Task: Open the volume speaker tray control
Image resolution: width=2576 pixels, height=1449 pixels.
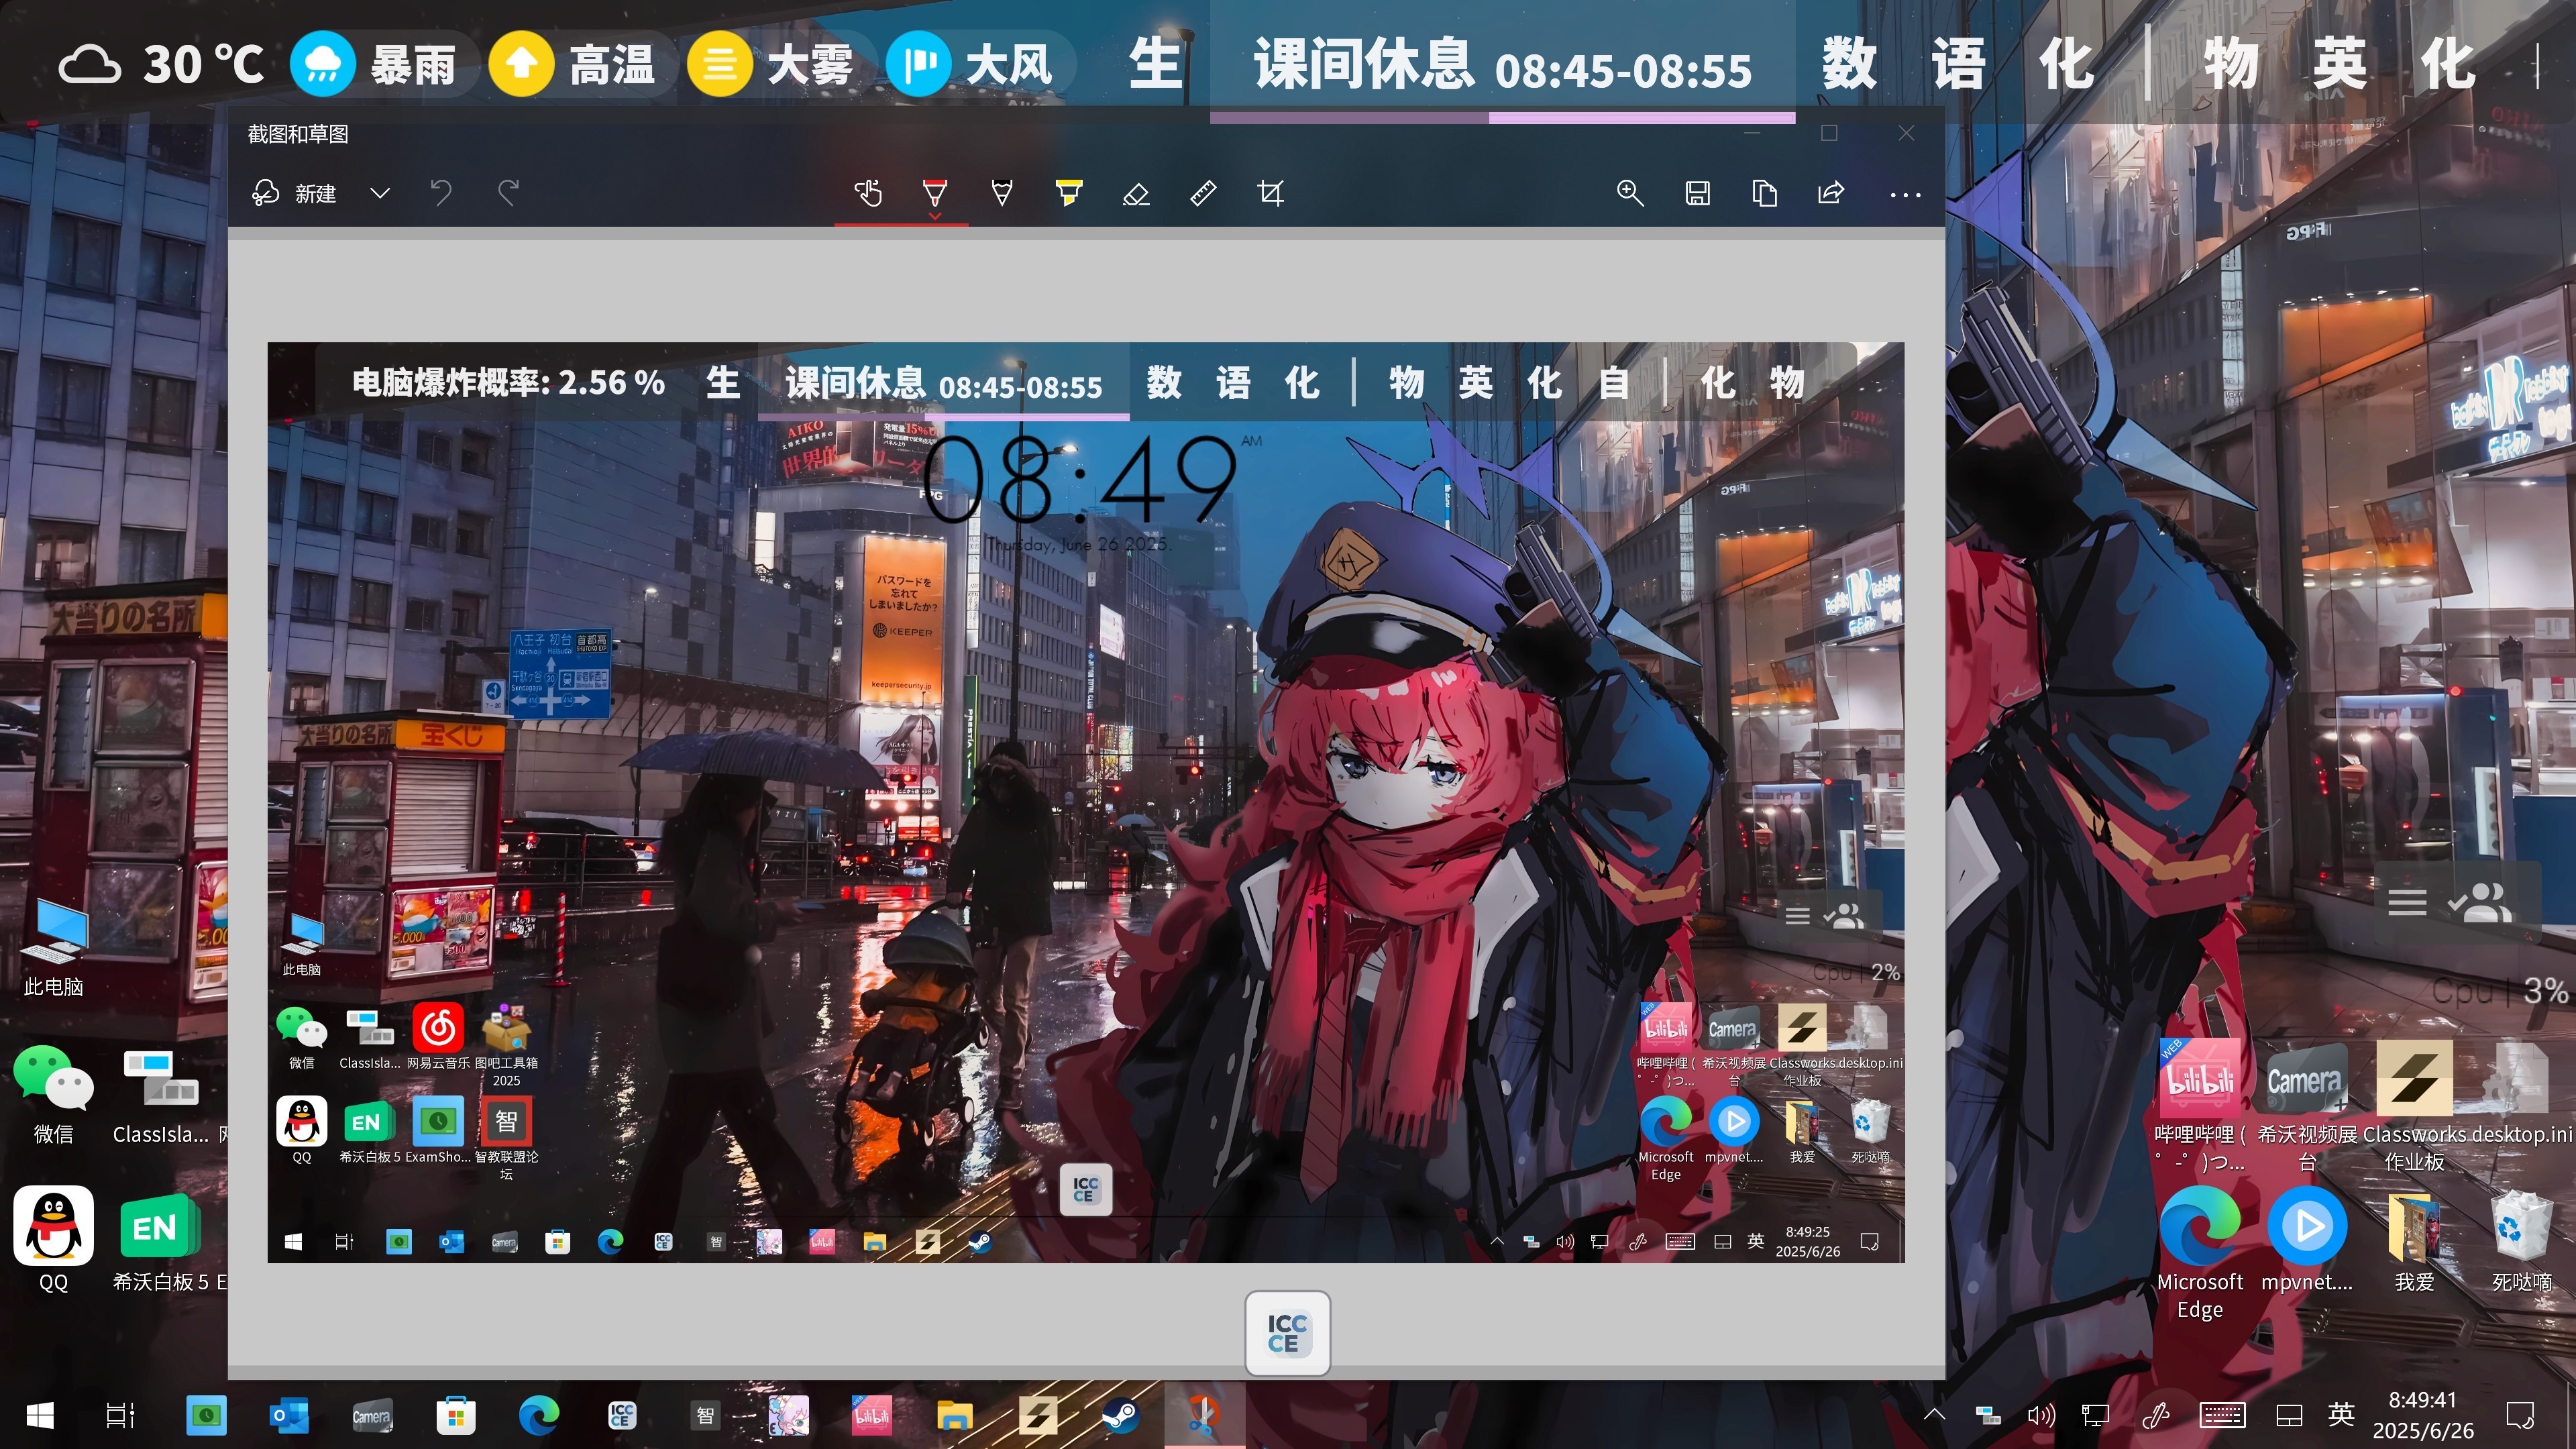Action: click(x=2040, y=1415)
